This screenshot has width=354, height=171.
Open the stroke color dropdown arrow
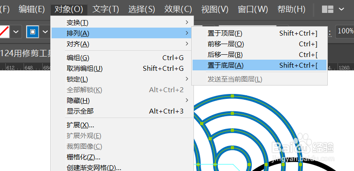[x=45, y=32]
